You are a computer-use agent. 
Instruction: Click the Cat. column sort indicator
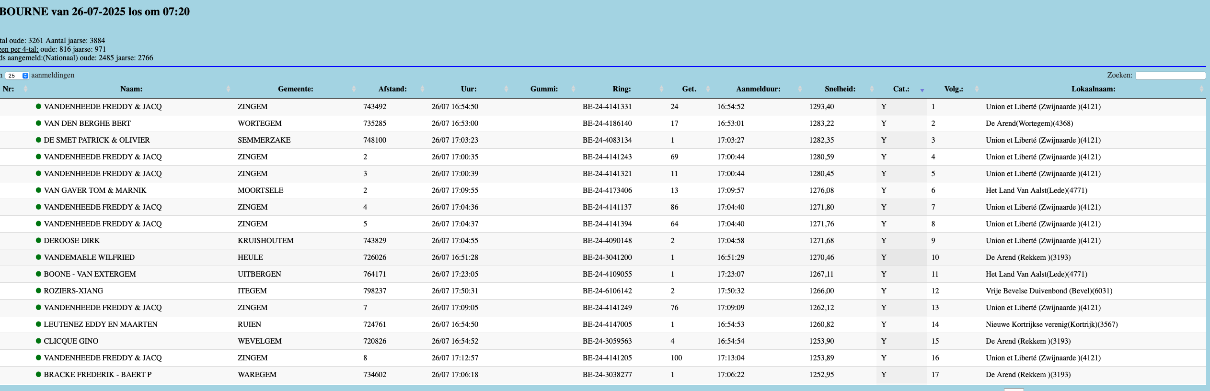pyautogui.click(x=922, y=90)
